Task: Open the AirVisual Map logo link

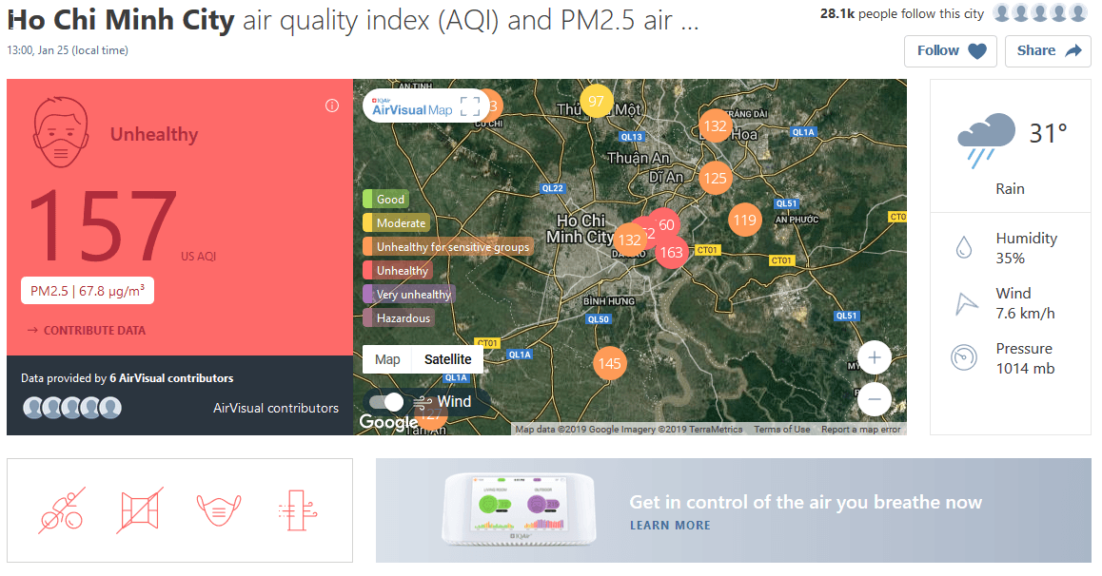Action: click(x=412, y=107)
